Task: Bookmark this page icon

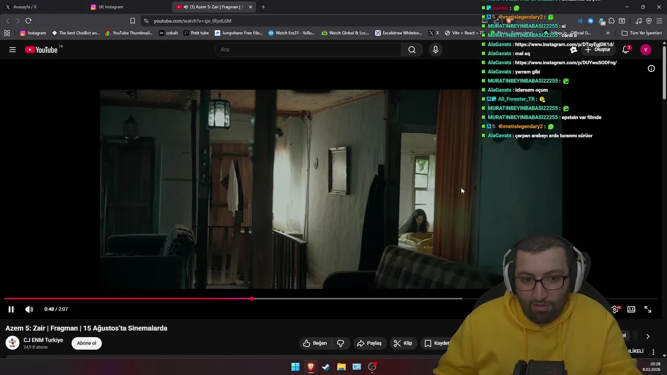Action: click(x=132, y=21)
